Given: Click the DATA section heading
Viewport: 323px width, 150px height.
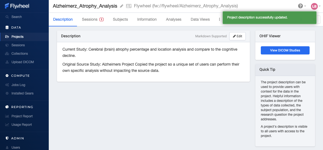Looking at the screenshot, I should (16, 27).
